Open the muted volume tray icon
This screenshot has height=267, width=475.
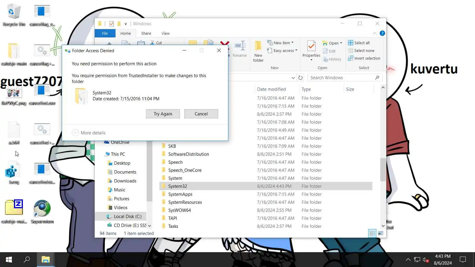[x=426, y=260]
